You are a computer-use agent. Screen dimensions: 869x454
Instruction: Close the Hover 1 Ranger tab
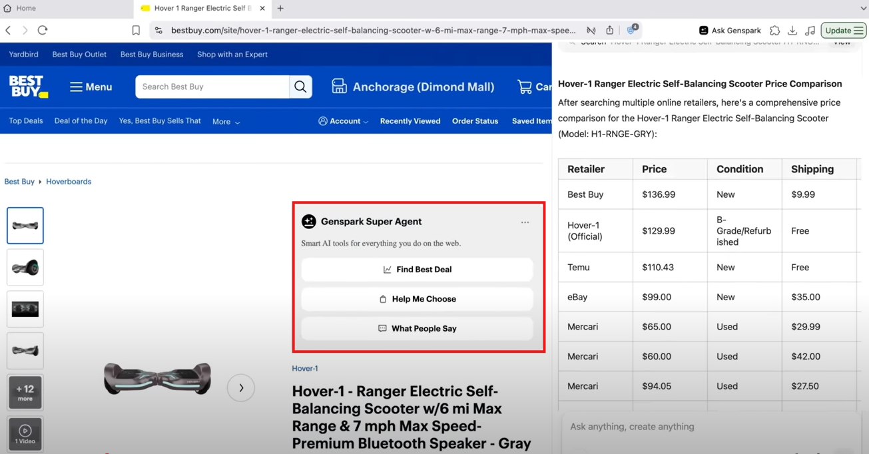click(x=262, y=9)
